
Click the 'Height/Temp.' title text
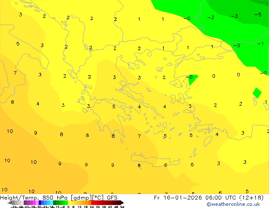click(x=20, y=198)
